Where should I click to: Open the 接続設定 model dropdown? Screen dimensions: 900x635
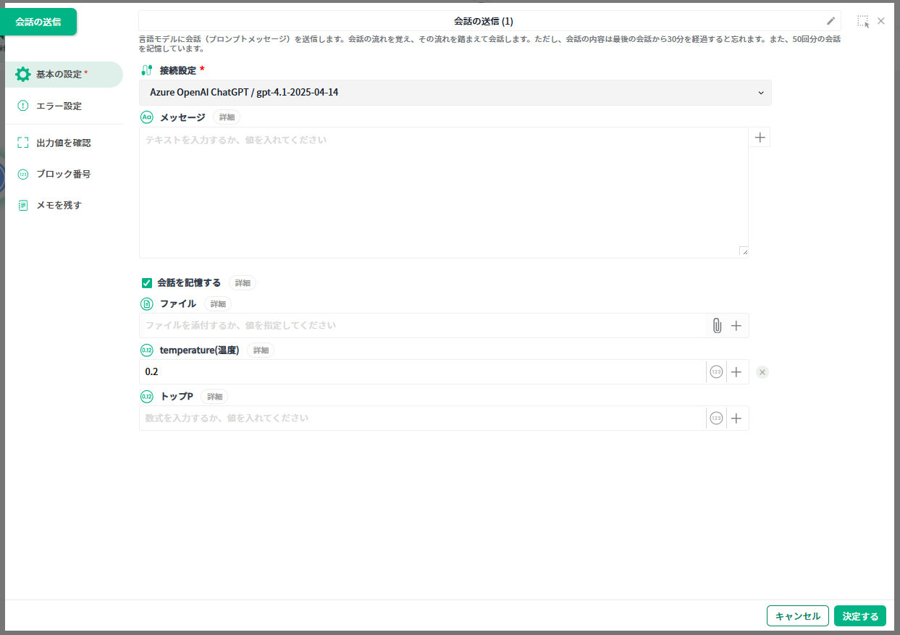(455, 93)
